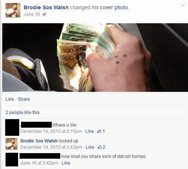Share the cover photo post

24,99
